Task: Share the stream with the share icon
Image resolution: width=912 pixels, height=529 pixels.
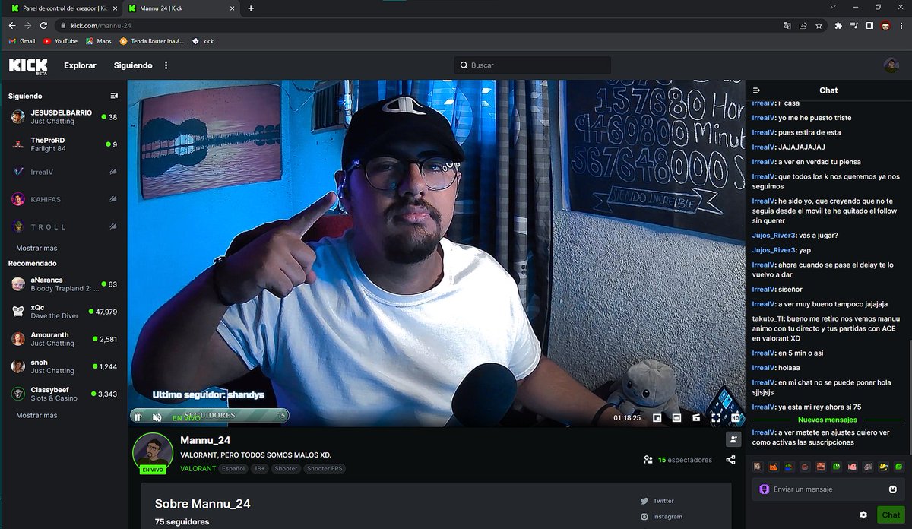Action: pos(730,460)
